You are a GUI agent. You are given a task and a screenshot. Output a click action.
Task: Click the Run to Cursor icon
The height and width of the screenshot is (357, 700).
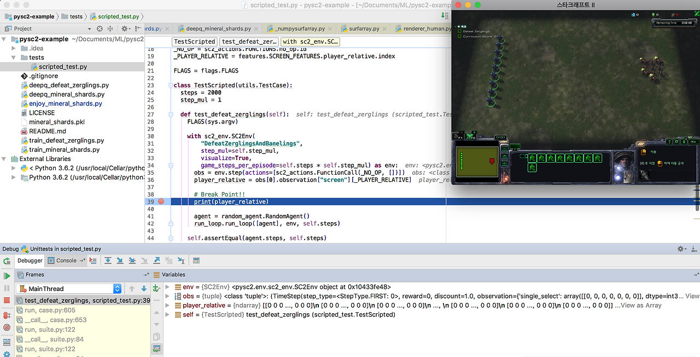pos(181,261)
